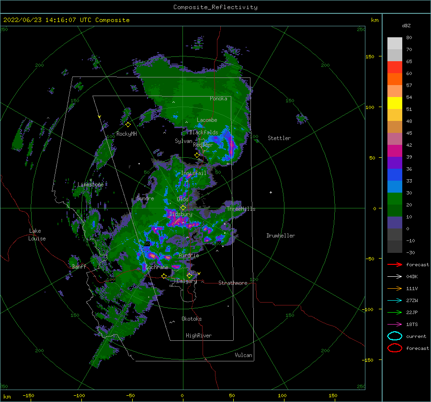The image size is (431, 402).
Task: Click the HighRiver city label
Action: (x=199, y=336)
